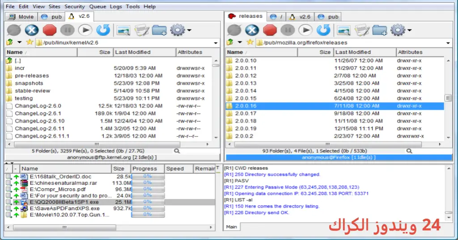Click the Connect button in right pane toolbar
This screenshot has width=458, height=240.
point(234,30)
